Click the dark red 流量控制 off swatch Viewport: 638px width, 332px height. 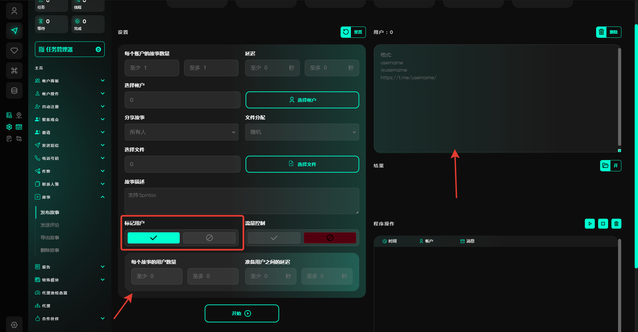(330, 238)
